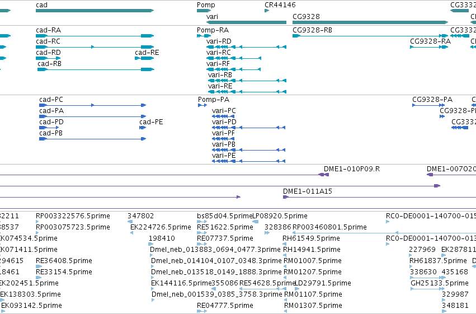476x314 pixels.
Task: Select protein feature Pomp-PA
Action: pyautogui.click(x=202, y=105)
